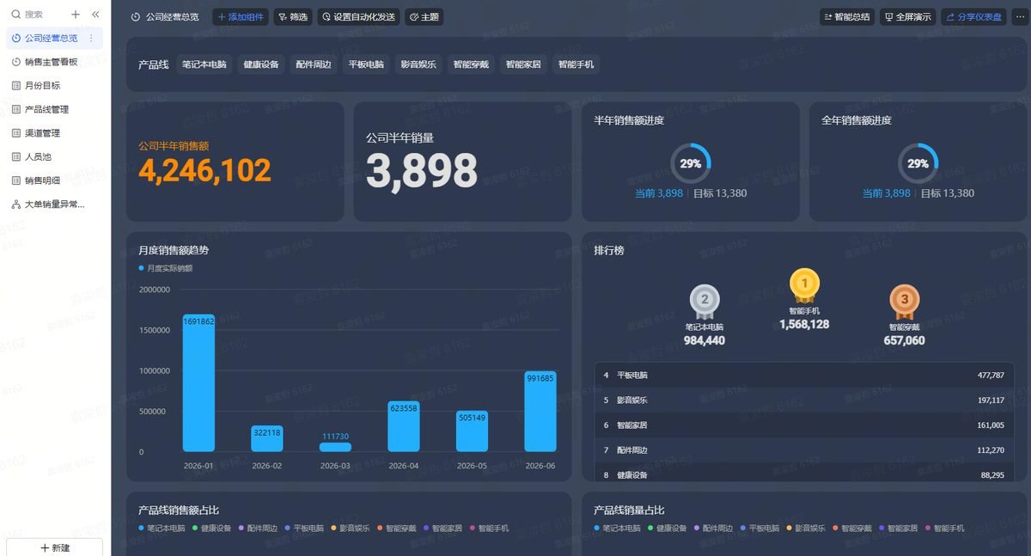The image size is (1031, 556).
Task: Open the 筛选 filter options
Action: coord(293,17)
